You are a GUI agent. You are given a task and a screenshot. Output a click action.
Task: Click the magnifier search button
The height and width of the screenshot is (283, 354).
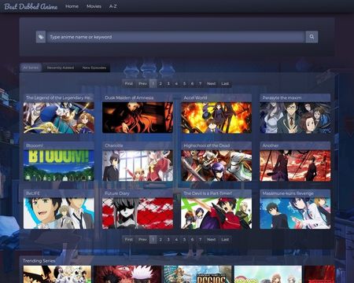[x=312, y=37]
